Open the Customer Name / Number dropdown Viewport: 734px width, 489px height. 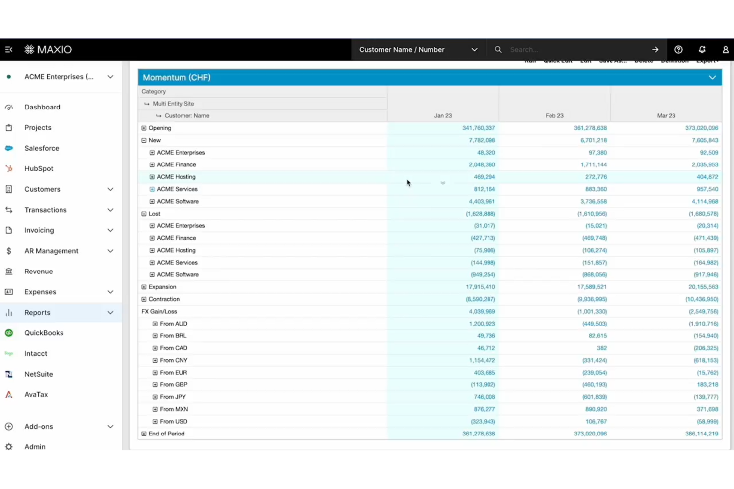coord(418,50)
